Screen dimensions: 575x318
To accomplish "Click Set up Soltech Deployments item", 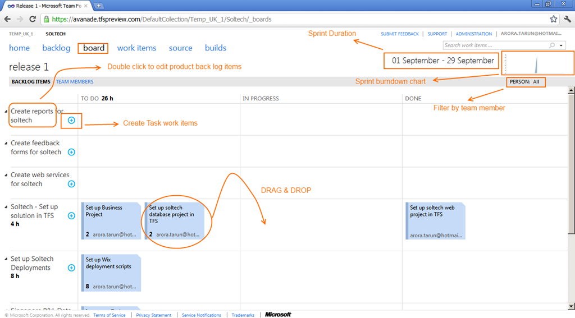I will 32,263.
